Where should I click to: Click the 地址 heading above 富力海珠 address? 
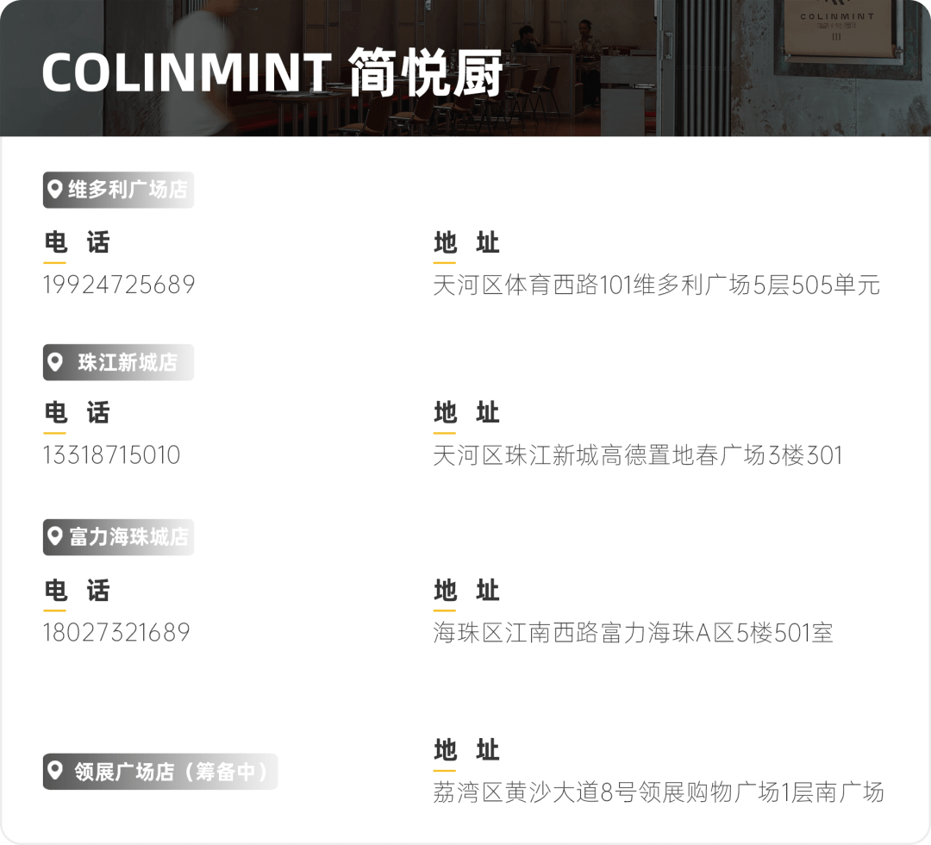(466, 591)
